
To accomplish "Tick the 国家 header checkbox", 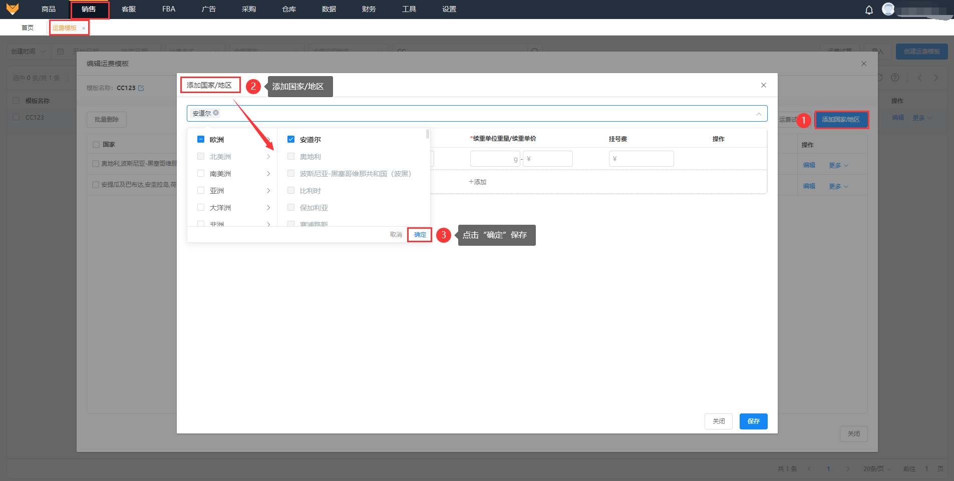I will click(x=96, y=145).
